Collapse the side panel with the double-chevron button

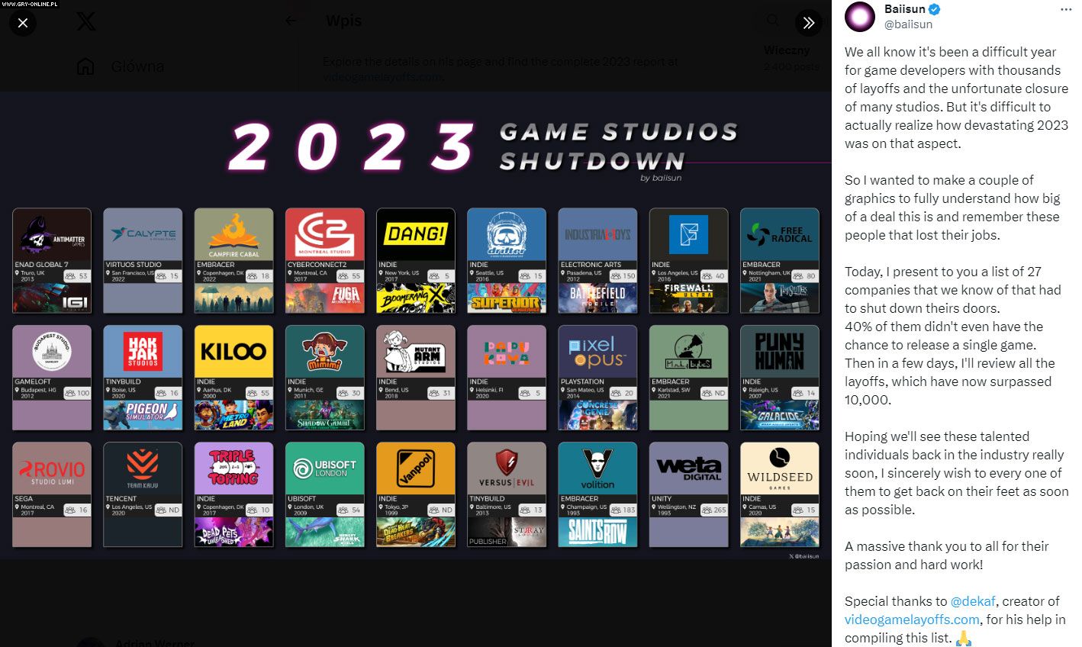(809, 23)
